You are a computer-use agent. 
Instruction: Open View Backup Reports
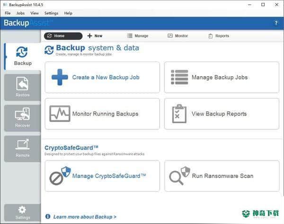click(x=222, y=114)
